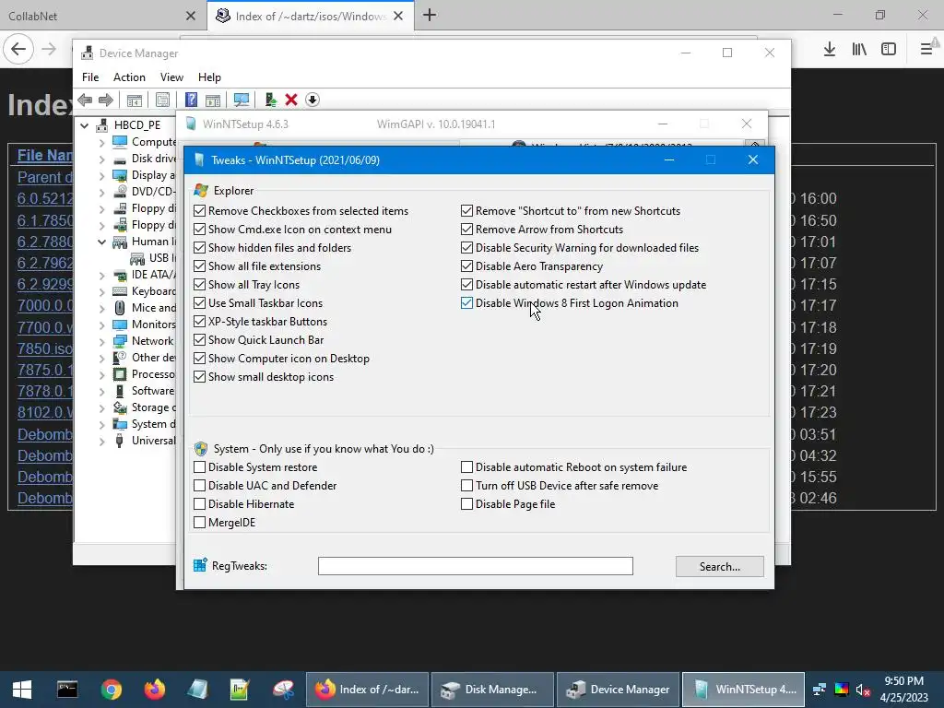
Task: Expand Processors tree node
Action: (x=101, y=374)
